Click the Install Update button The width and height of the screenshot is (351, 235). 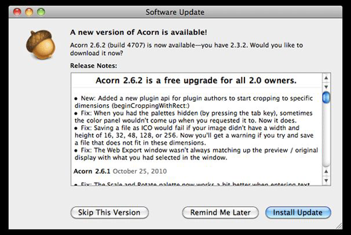click(x=298, y=213)
